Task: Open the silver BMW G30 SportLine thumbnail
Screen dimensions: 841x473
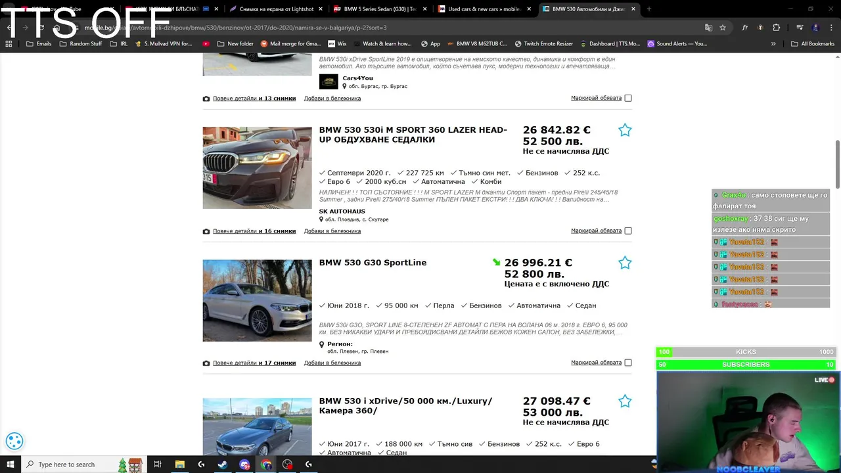Action: point(257,300)
